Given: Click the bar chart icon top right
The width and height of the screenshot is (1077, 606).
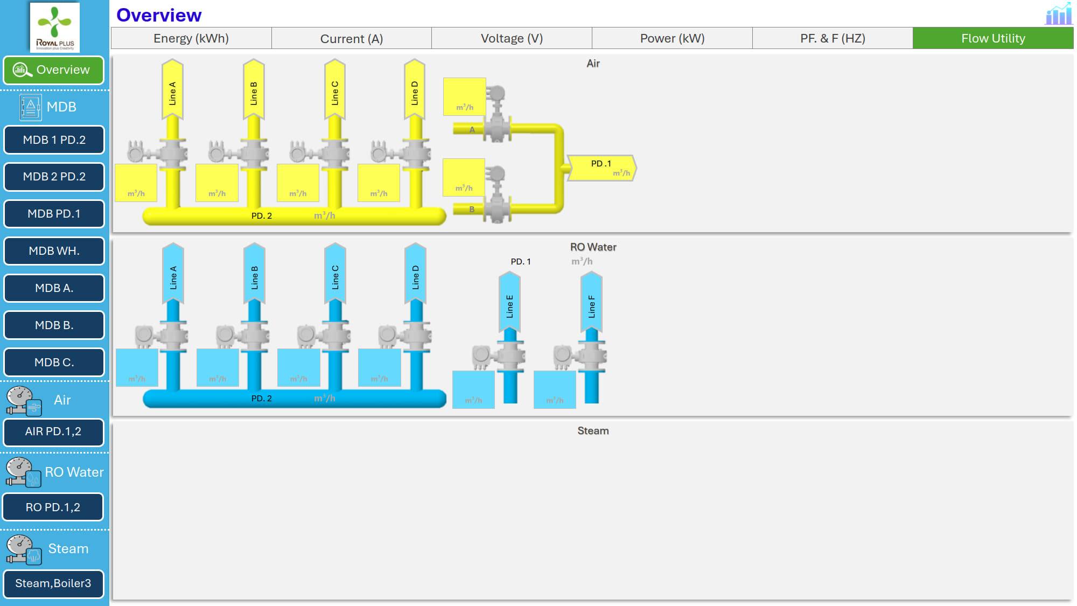Looking at the screenshot, I should pos(1058,13).
